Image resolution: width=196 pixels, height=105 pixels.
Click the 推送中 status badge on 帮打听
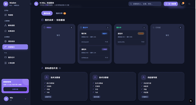pyautogui.click(x=105, y=33)
